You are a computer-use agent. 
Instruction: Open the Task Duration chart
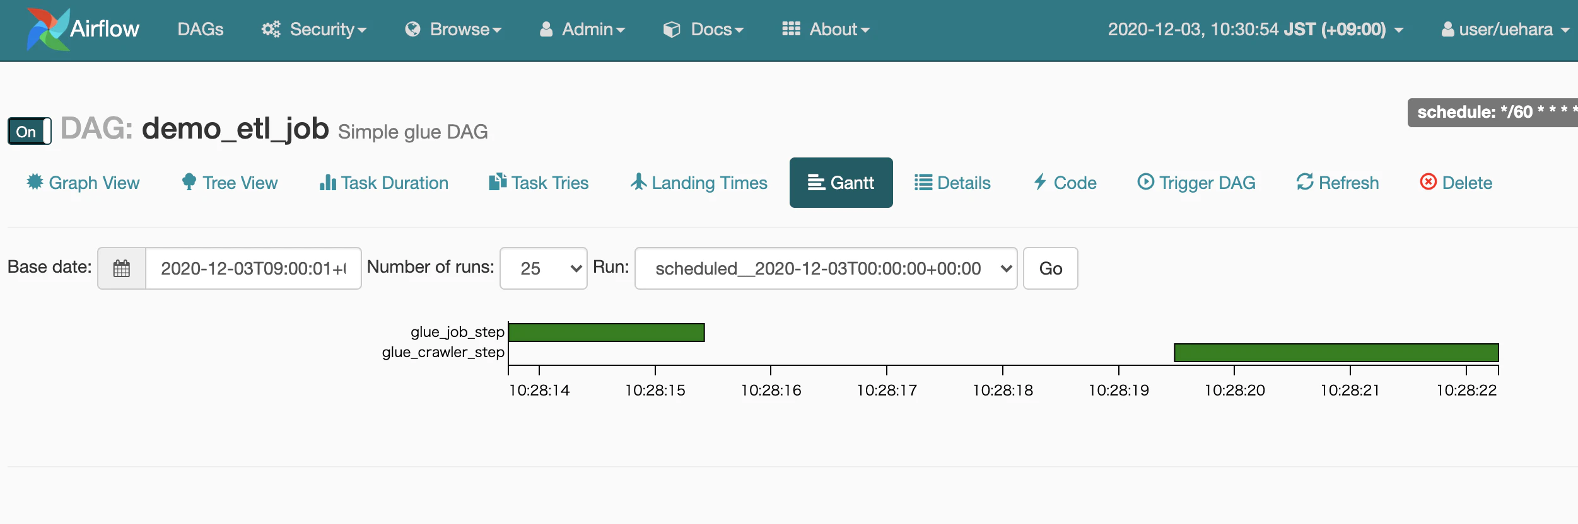[383, 183]
